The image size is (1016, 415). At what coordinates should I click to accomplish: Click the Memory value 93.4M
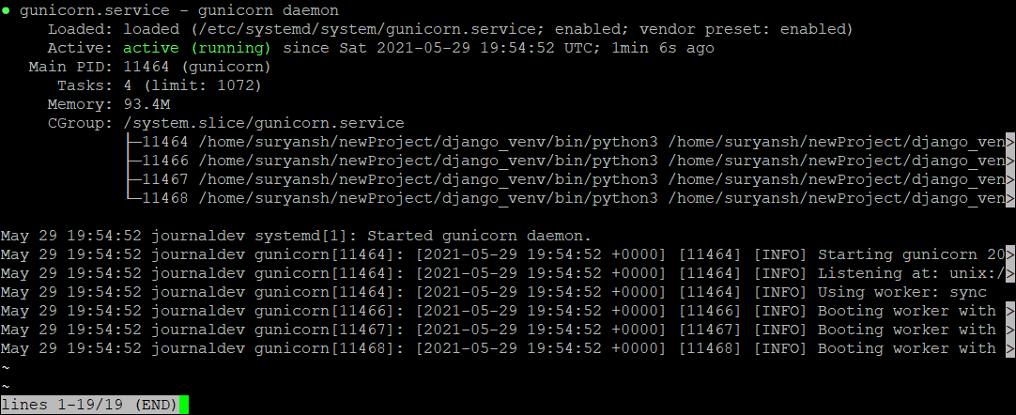tap(146, 104)
